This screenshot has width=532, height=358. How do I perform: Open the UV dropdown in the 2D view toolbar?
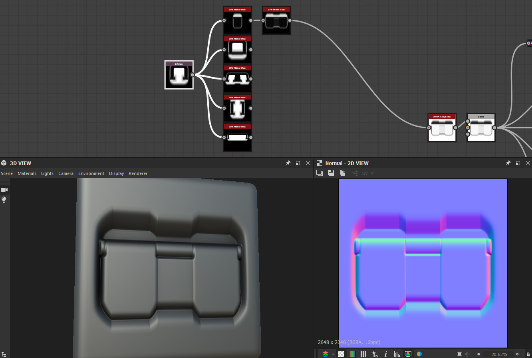(367, 173)
